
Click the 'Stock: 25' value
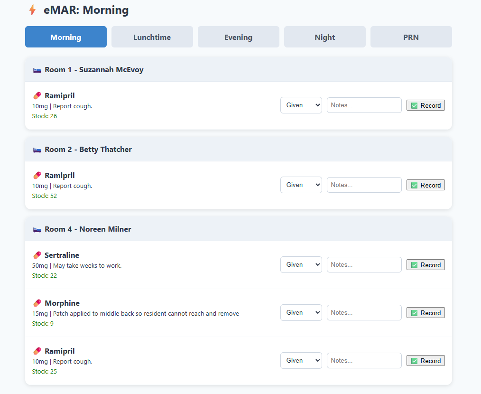[x=45, y=372]
